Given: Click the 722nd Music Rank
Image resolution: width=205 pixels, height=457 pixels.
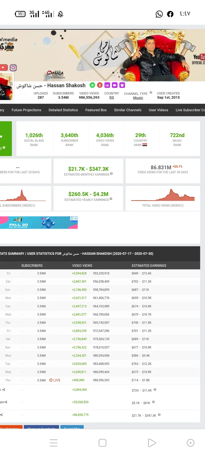Looking at the screenshot, I should click(x=177, y=135).
